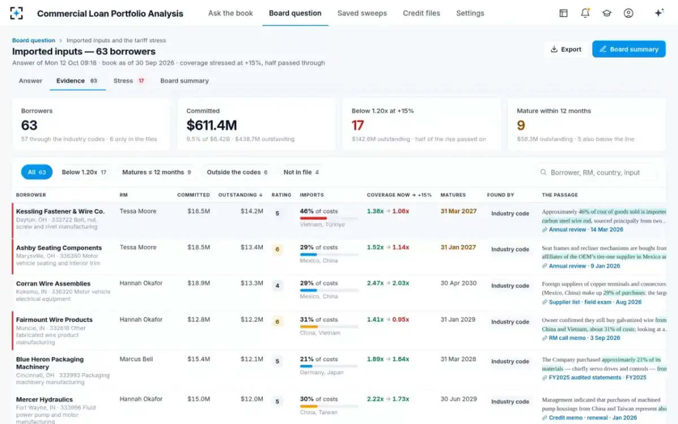Open the user account icon
Image resolution: width=678 pixels, height=424 pixels.
click(628, 13)
